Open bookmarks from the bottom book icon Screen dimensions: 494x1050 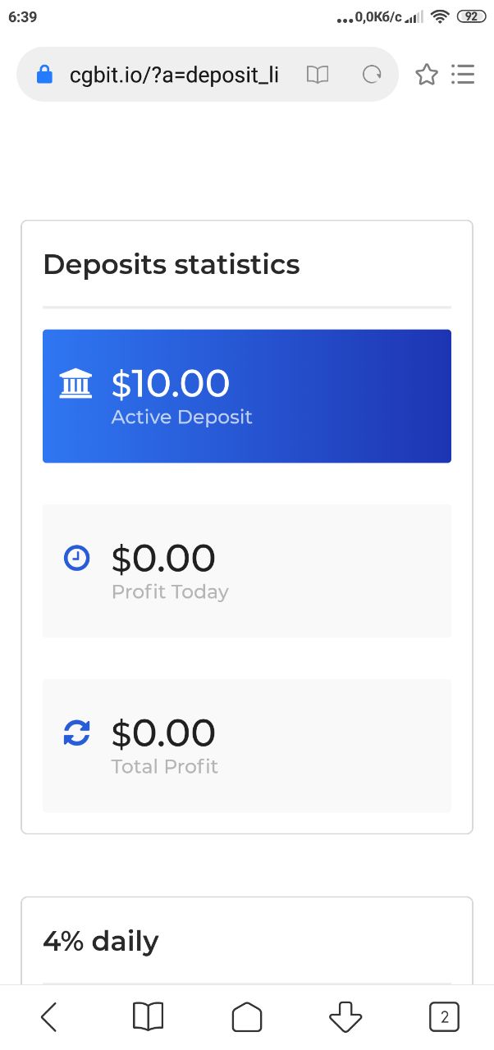(149, 1017)
